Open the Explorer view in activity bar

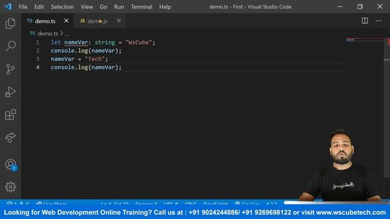click(x=10, y=23)
